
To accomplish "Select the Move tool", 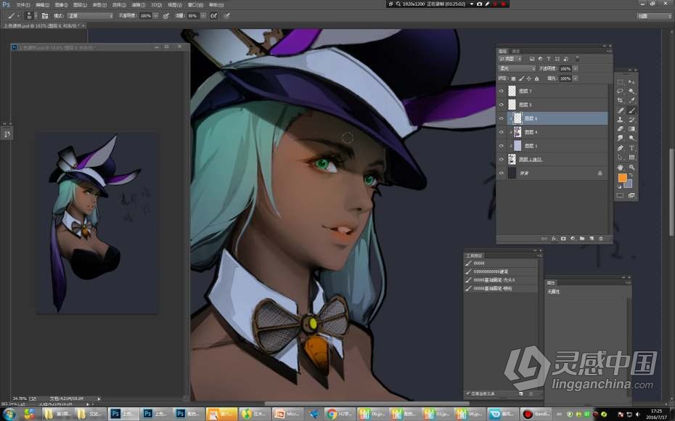I will (x=631, y=82).
